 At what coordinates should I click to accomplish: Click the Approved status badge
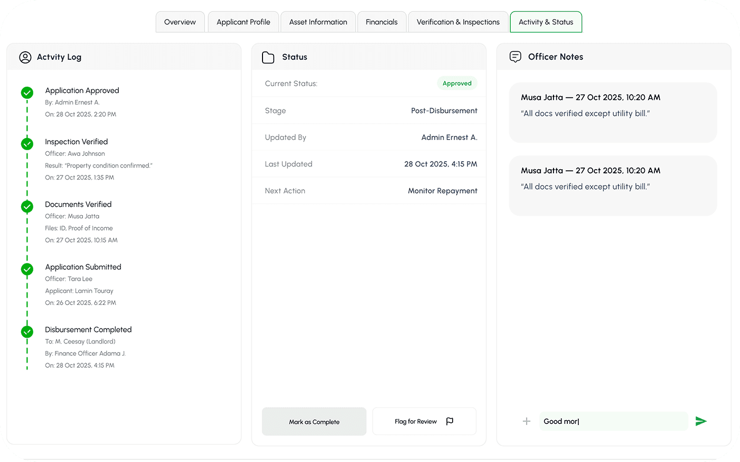(x=457, y=84)
